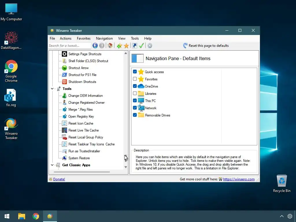The image size is (296, 222).
Task: Click the Reset Icon Cache icon
Action: [64, 123]
